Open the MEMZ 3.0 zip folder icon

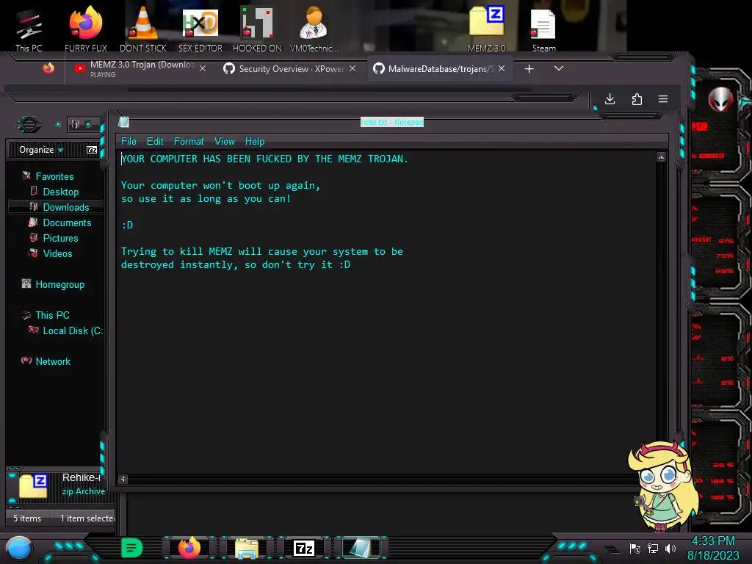click(x=486, y=27)
